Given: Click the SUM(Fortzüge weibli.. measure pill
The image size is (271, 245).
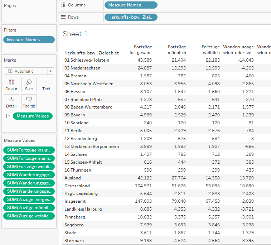Looking at the screenshot, I should (x=29, y=167).
